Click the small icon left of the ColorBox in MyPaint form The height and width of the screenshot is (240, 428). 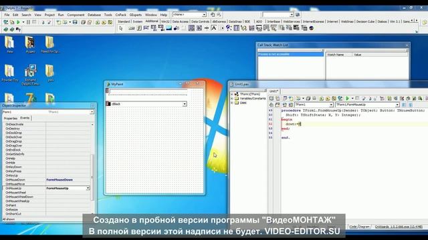(108, 104)
